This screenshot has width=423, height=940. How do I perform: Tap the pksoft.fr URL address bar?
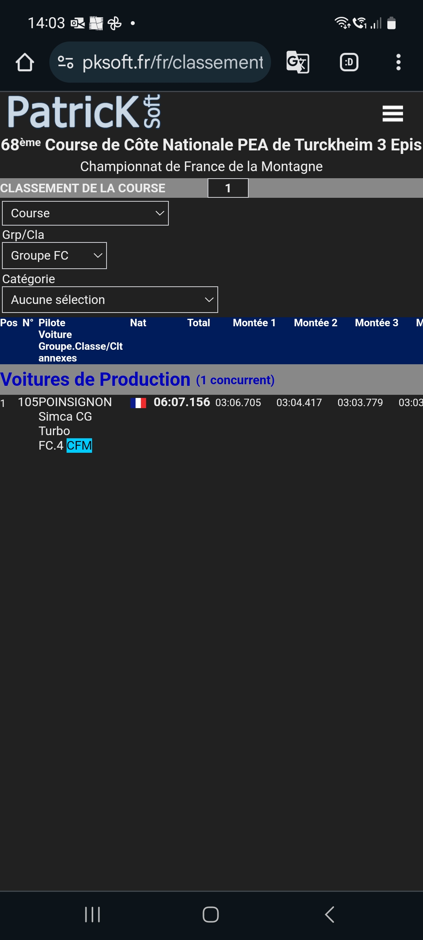coord(172,62)
